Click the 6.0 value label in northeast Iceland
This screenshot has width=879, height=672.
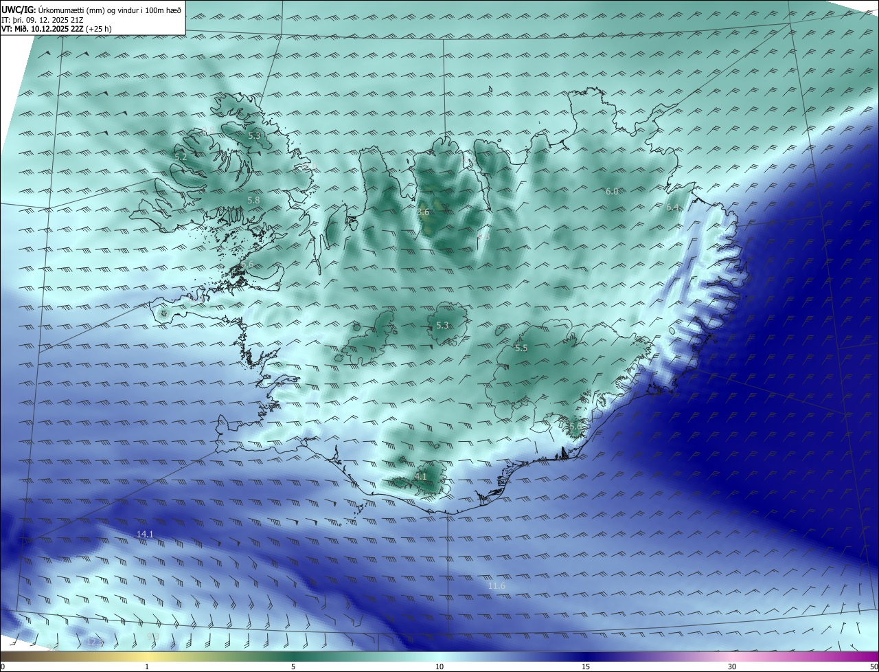(x=612, y=191)
